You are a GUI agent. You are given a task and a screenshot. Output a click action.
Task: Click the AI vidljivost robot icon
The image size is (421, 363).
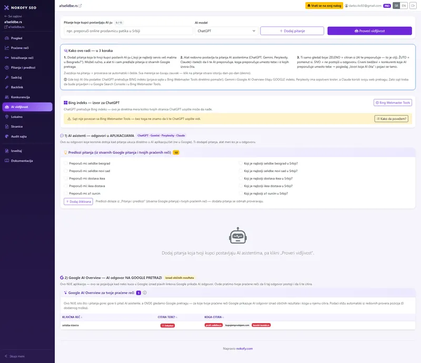click(7, 107)
